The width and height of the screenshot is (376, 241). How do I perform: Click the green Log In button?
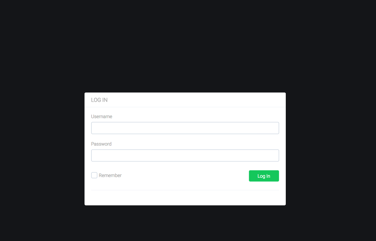(x=264, y=176)
